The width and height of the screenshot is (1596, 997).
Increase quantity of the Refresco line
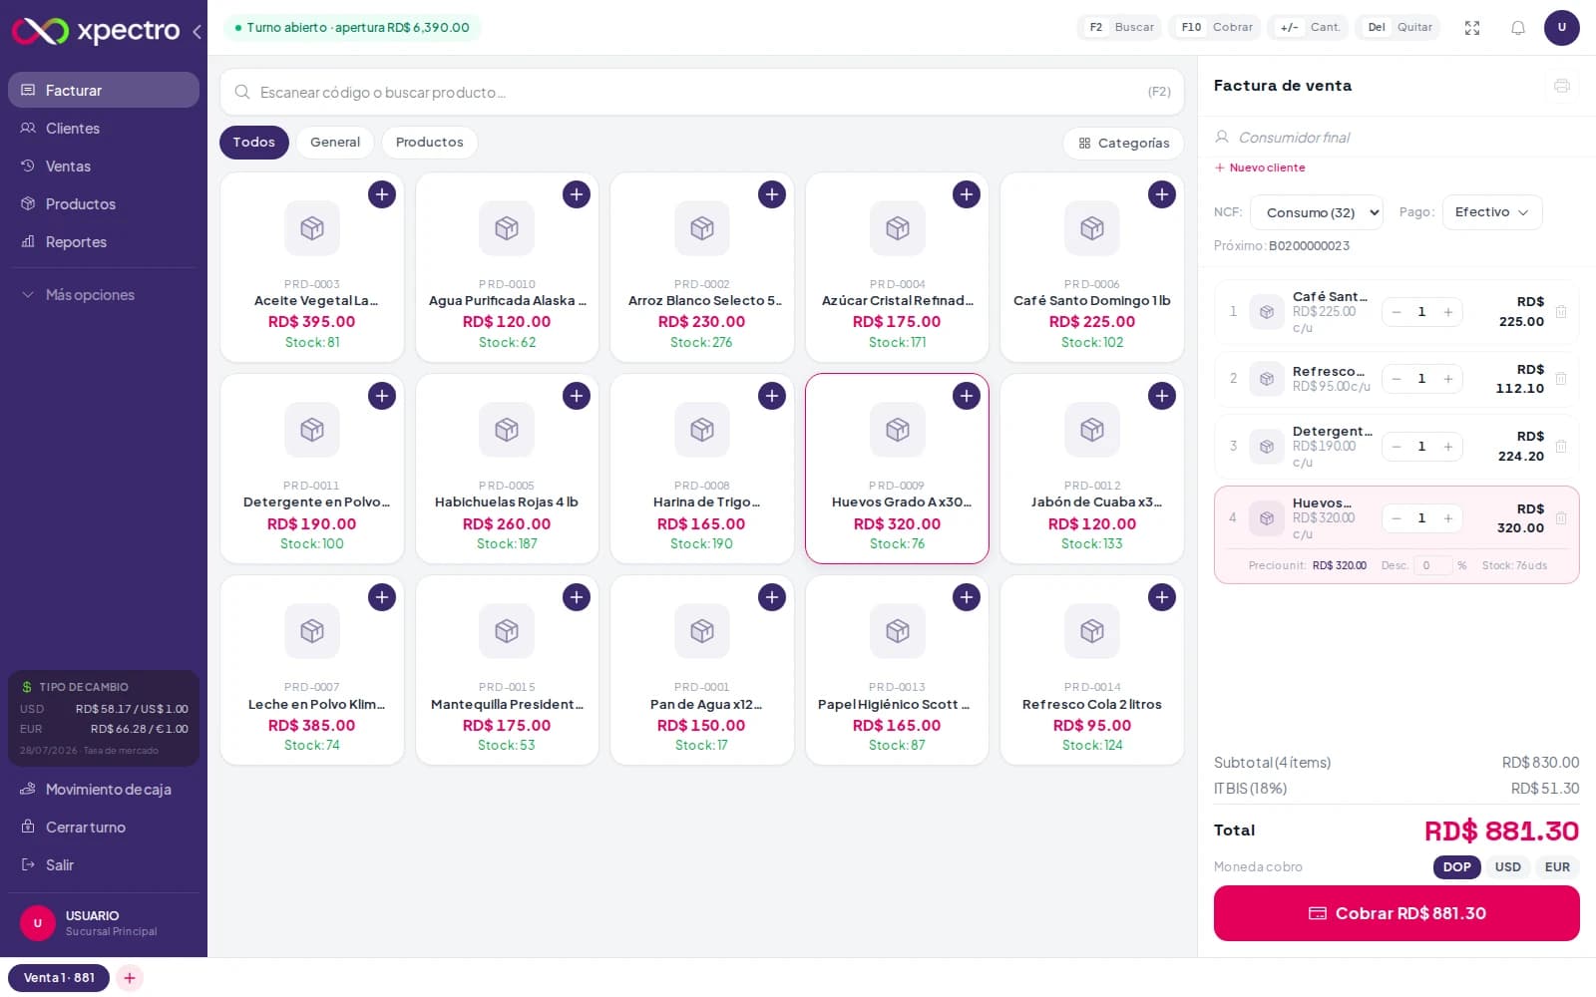coord(1448,379)
